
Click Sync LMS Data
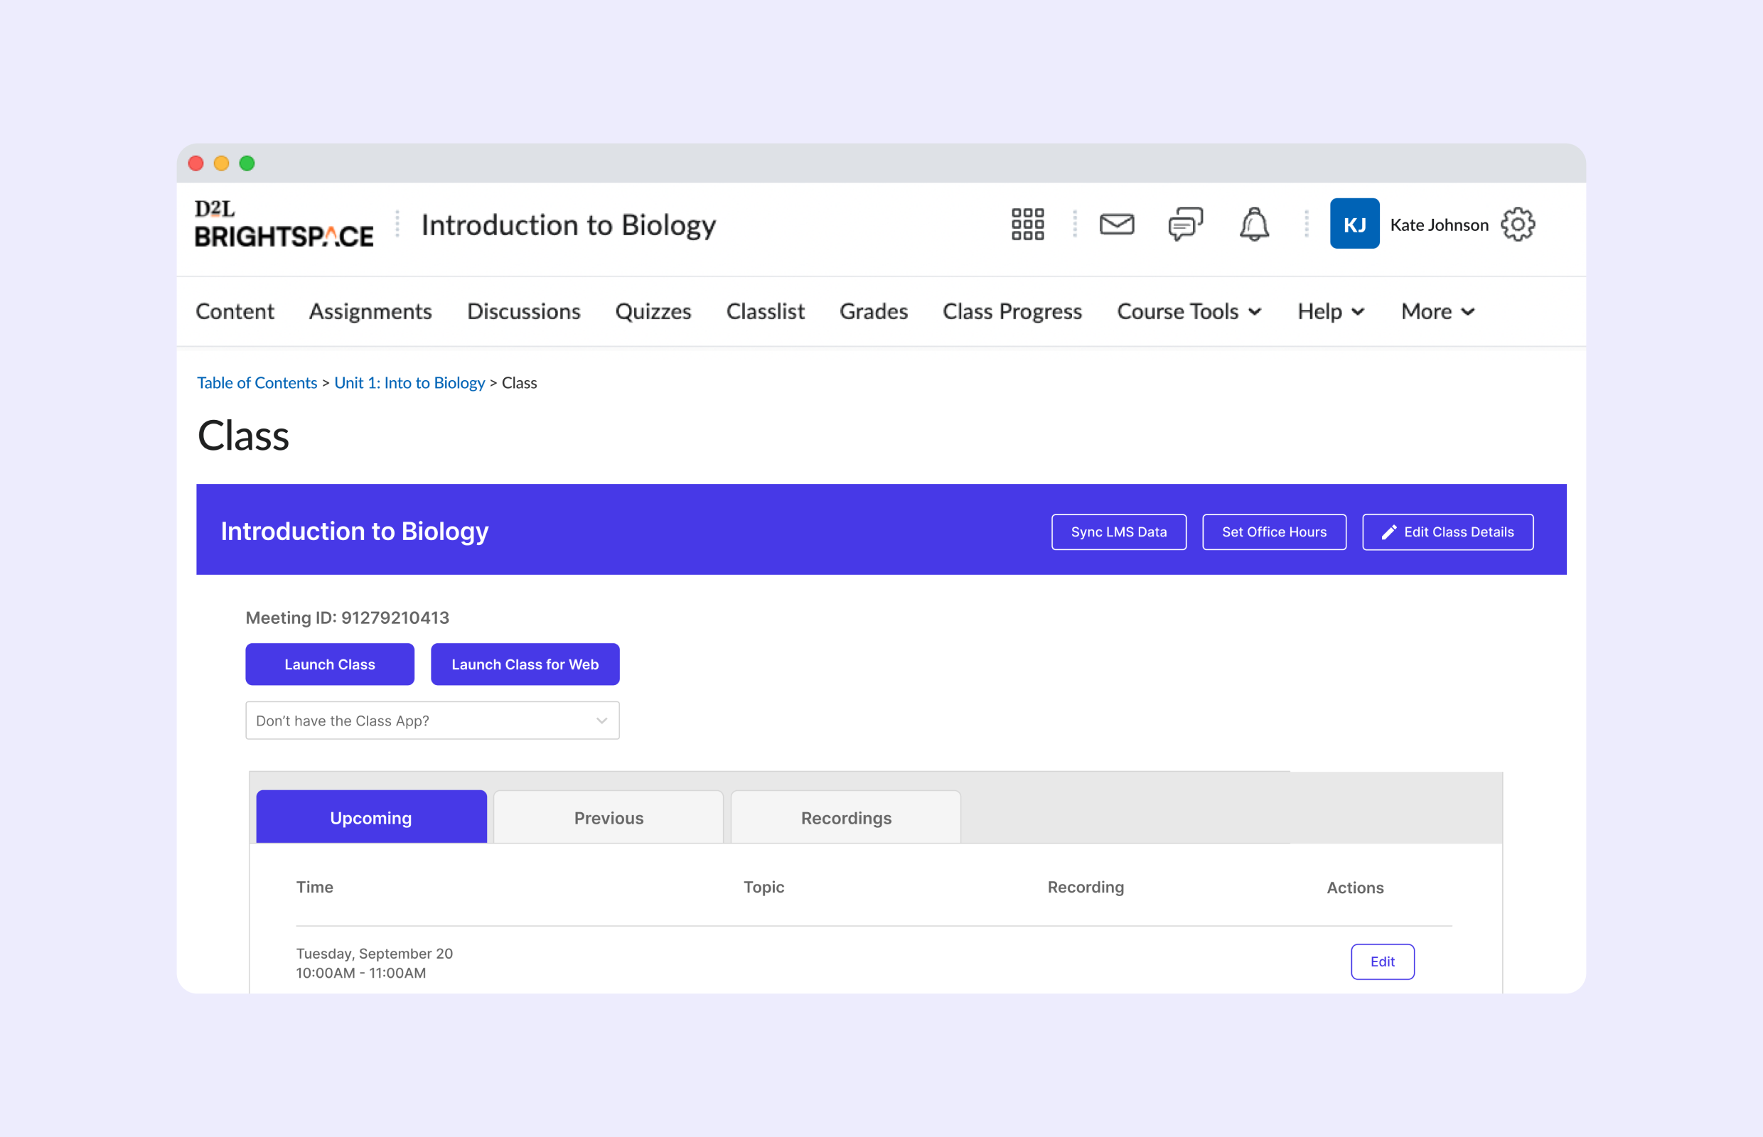(1118, 531)
